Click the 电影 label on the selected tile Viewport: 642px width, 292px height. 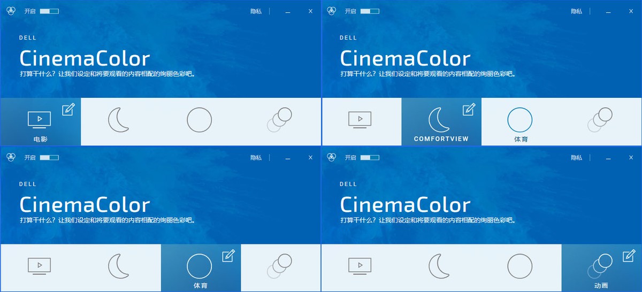40,140
